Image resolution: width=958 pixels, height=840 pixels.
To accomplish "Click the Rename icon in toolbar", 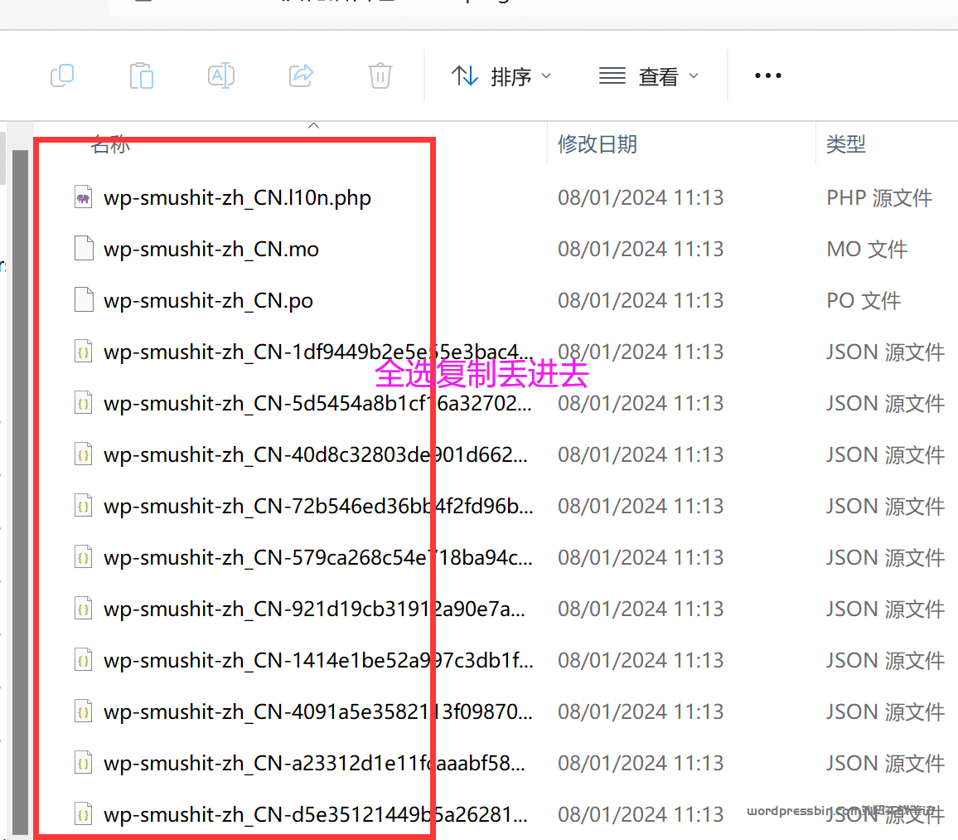I will (x=220, y=76).
